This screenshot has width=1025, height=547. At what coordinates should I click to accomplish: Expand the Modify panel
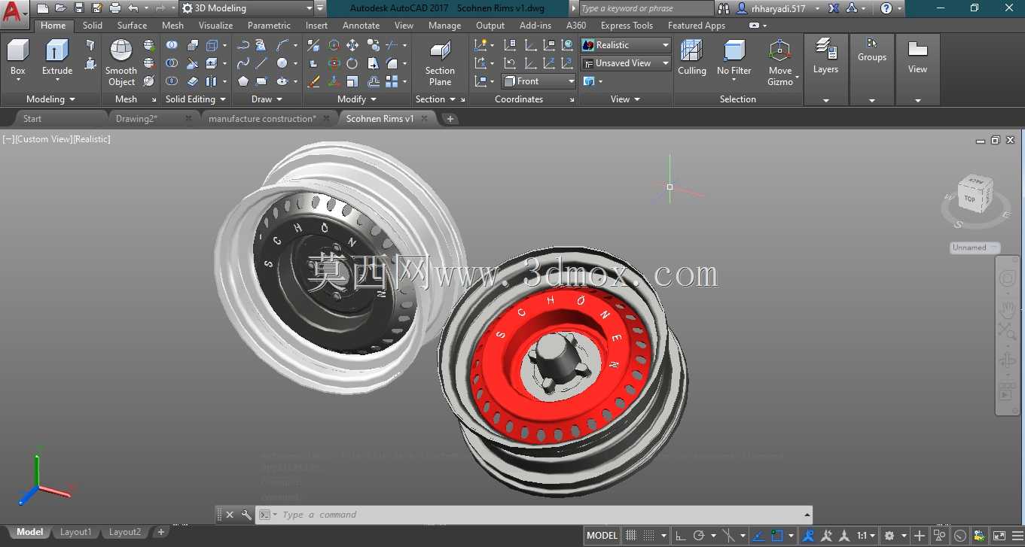[357, 99]
